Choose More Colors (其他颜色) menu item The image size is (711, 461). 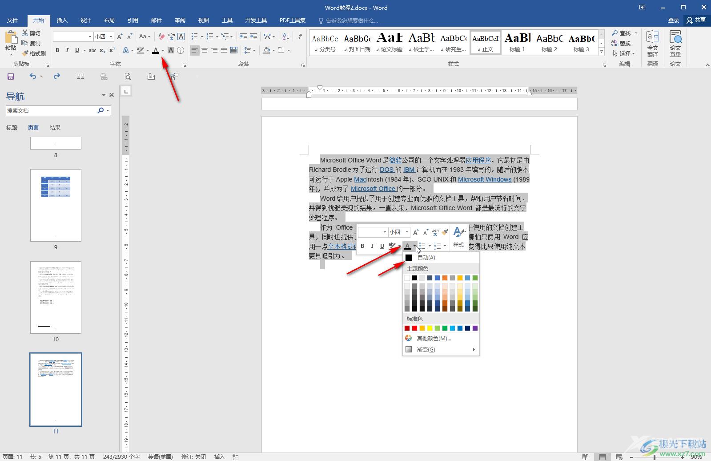pos(441,339)
